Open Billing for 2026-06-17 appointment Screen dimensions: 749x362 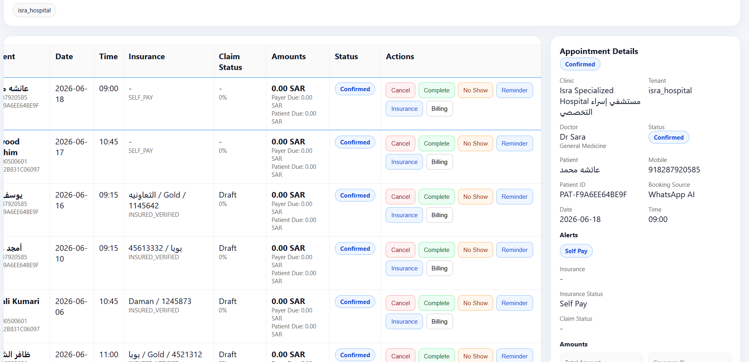coord(439,162)
